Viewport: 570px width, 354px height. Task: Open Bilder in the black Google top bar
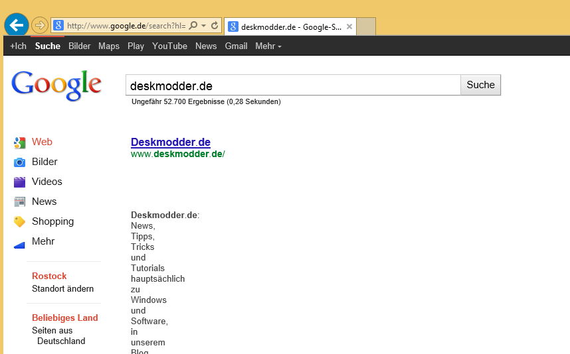79,46
